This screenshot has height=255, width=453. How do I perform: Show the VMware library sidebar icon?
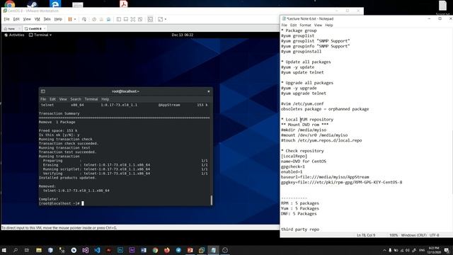pos(118,19)
